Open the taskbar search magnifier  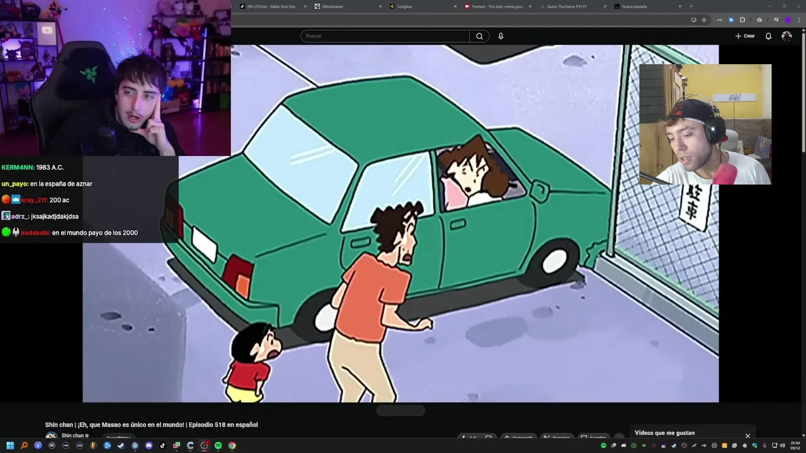pos(24,445)
